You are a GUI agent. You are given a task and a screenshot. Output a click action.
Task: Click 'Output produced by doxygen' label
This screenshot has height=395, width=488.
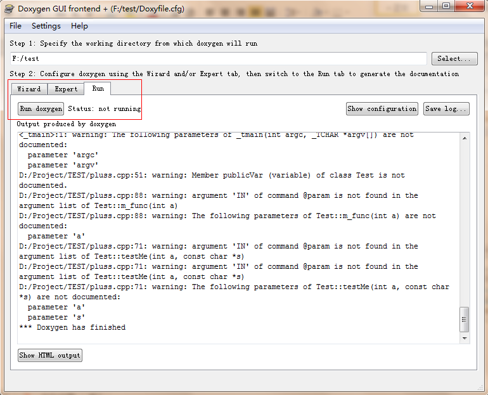coord(67,124)
